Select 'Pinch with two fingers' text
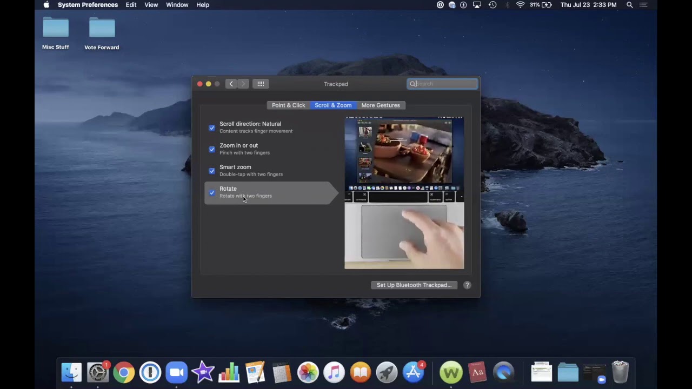692x389 pixels. (x=244, y=153)
